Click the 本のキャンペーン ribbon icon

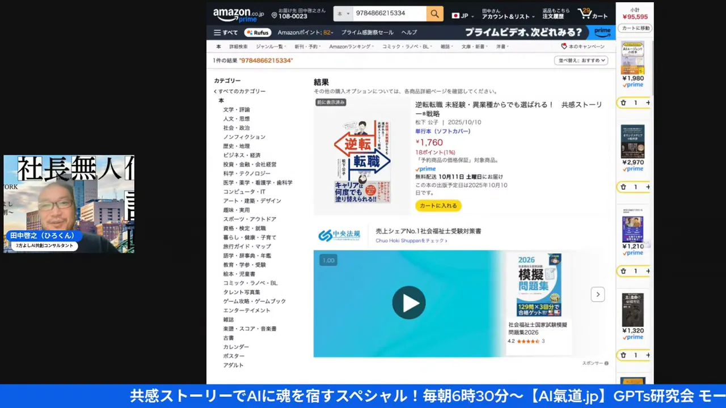point(564,46)
